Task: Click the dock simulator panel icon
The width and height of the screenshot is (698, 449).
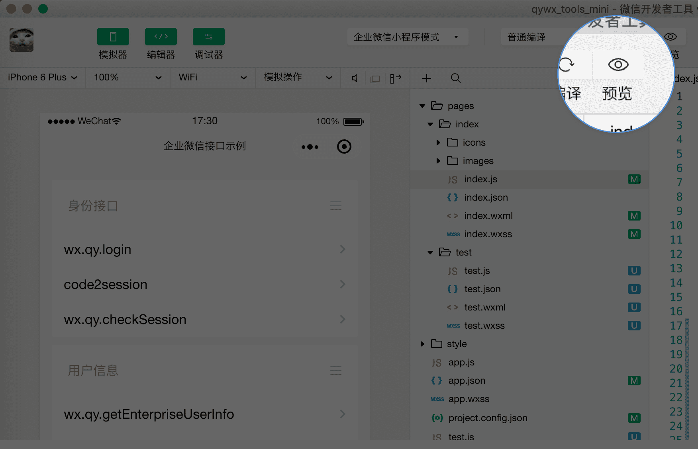Action: tap(395, 78)
